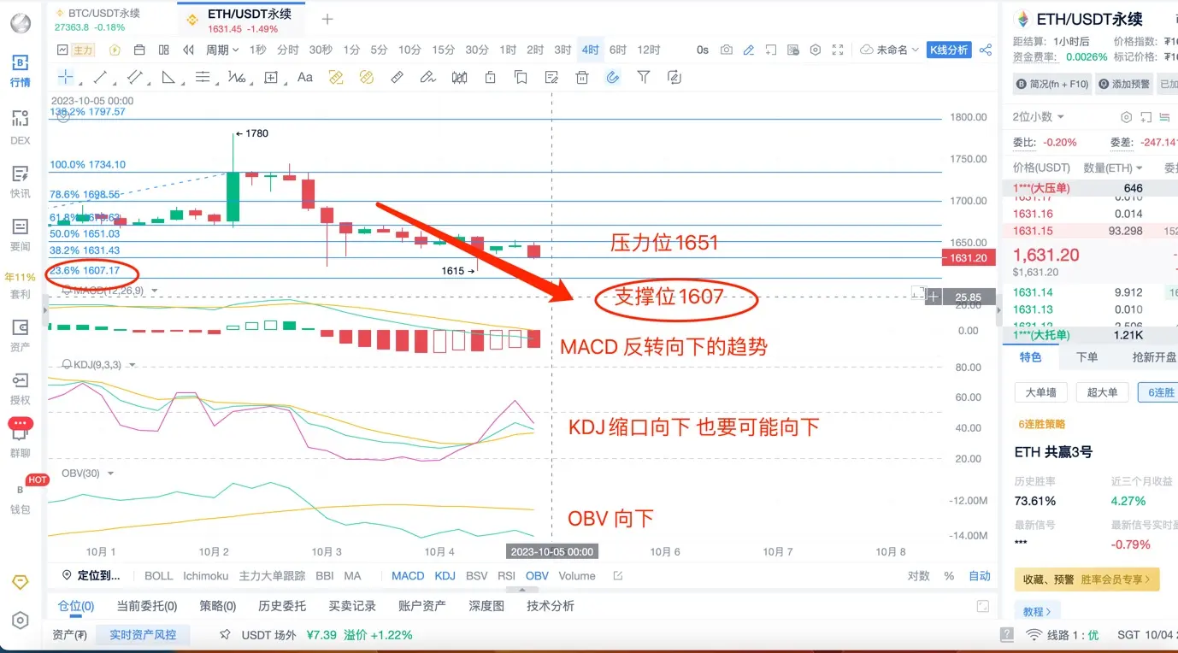Screen dimensions: 1178x653
Task: Select the ruler measure tool
Action: 397,77
